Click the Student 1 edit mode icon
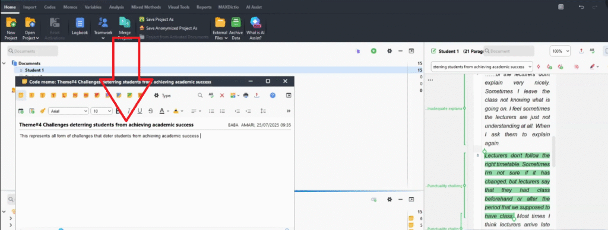Image resolution: width=608 pixels, height=230 pixels. coord(433,51)
